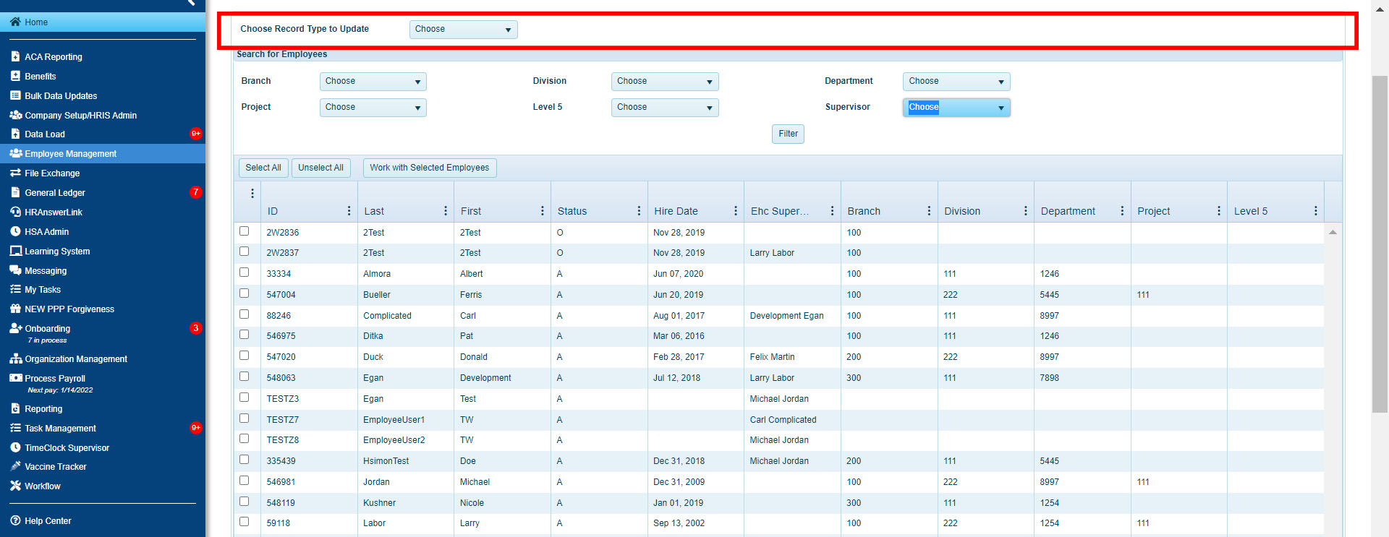Click the My Tasks list icon
Image resolution: width=1389 pixels, height=537 pixels.
pyautogui.click(x=15, y=289)
